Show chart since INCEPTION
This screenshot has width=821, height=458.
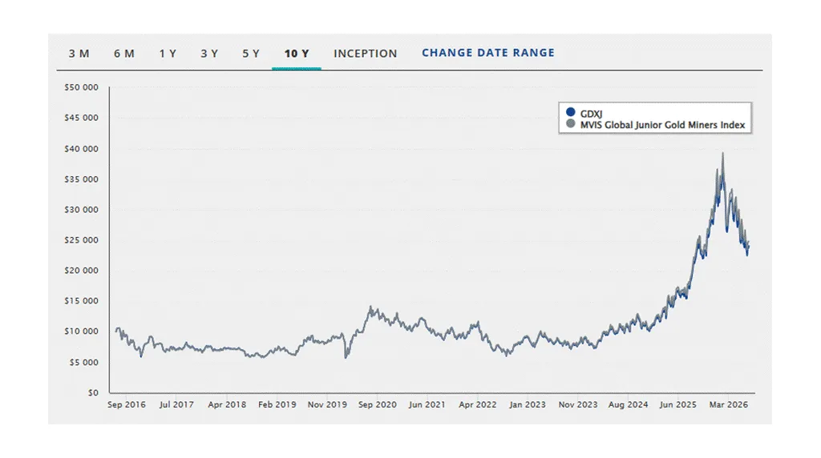tap(366, 54)
